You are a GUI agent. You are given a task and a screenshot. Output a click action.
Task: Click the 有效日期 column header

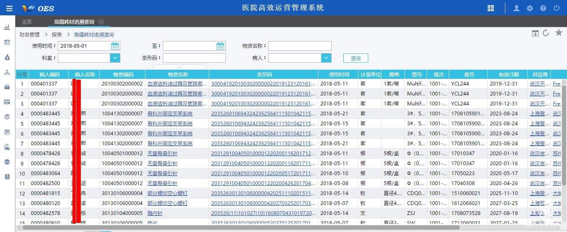click(x=508, y=75)
